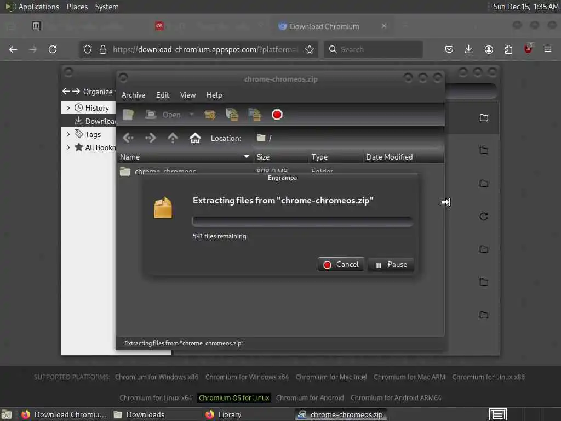Go up one folder in Engrampa
Screen dimensions: 561x421
pyautogui.click(x=173, y=138)
